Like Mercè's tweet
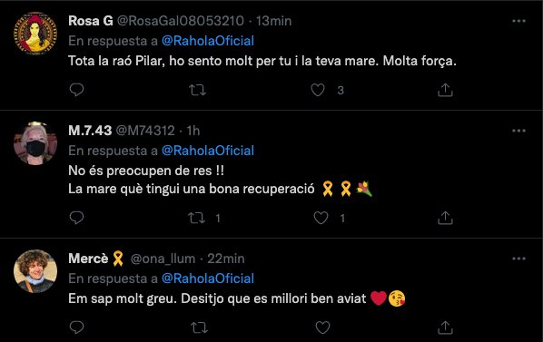Image resolution: width=543 pixels, height=342 pixels. tap(322, 327)
